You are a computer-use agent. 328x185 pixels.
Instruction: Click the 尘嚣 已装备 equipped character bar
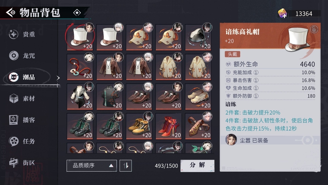pos(270,140)
